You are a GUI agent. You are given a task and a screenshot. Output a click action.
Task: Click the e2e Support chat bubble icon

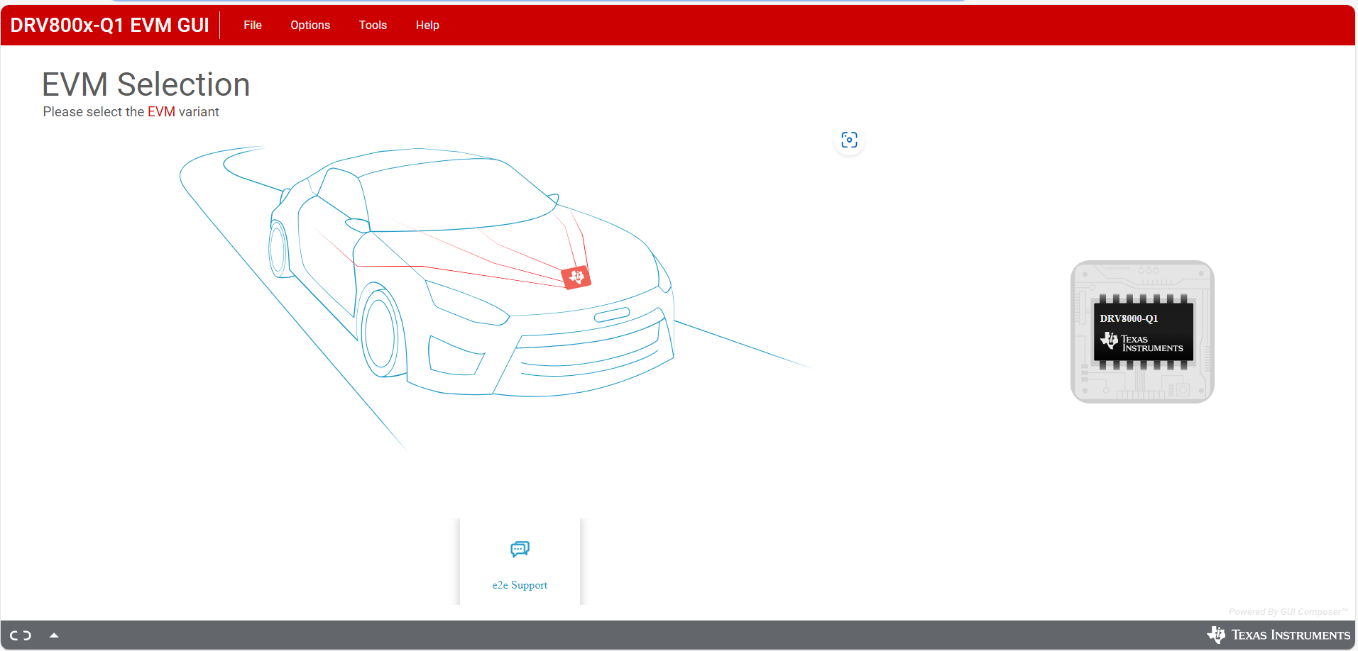pyautogui.click(x=520, y=548)
